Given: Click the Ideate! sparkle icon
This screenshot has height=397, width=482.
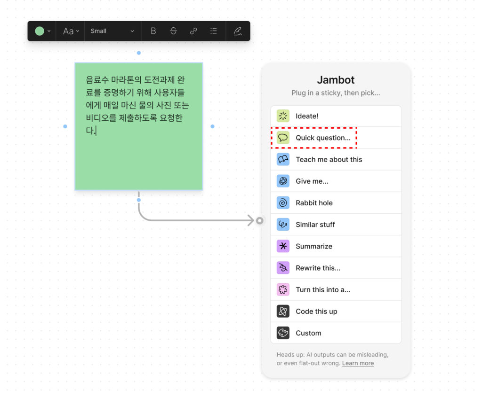Looking at the screenshot, I should coord(283,116).
